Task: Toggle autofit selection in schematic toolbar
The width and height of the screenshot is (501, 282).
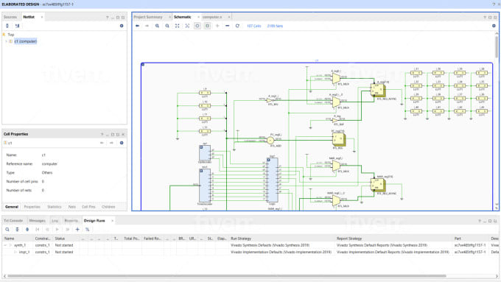Action: (197, 26)
